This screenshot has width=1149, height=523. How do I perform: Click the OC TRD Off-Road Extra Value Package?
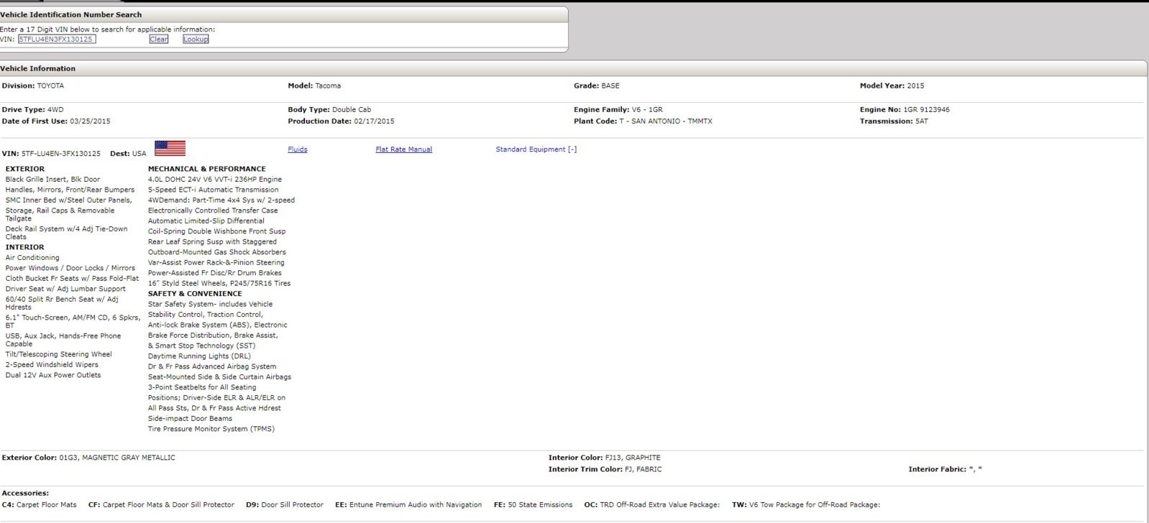point(652,505)
